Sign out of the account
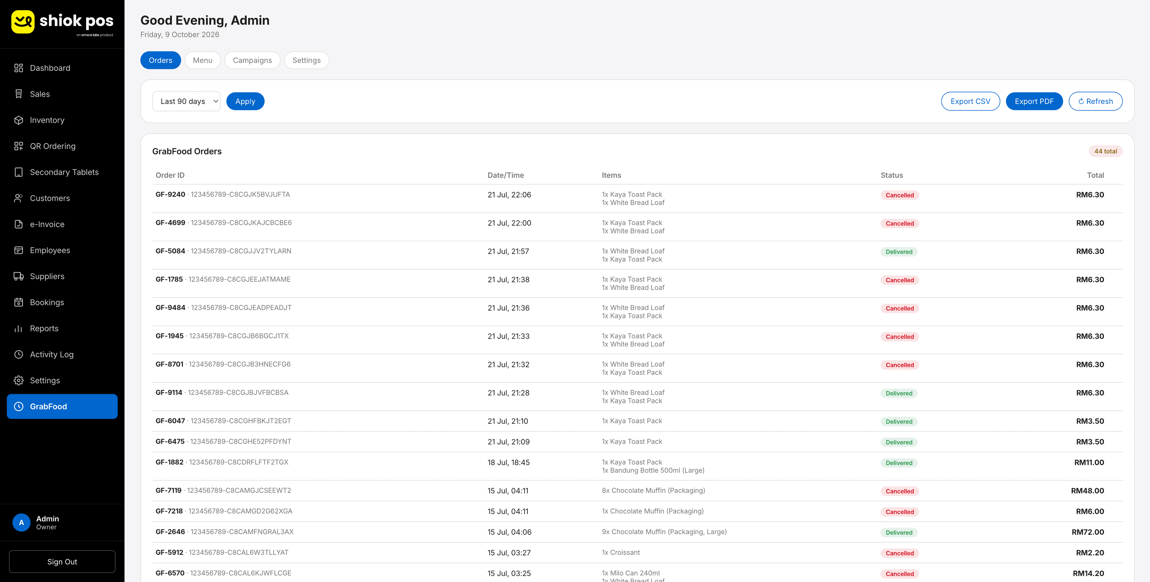This screenshot has height=582, width=1150. coord(62,562)
